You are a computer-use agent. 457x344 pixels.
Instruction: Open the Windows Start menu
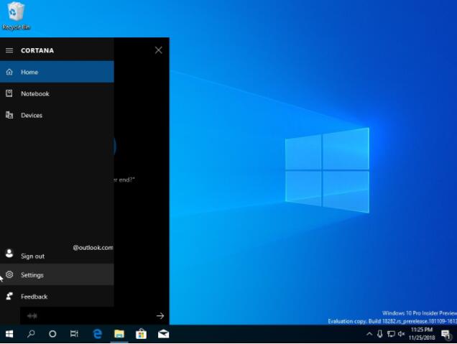9,334
